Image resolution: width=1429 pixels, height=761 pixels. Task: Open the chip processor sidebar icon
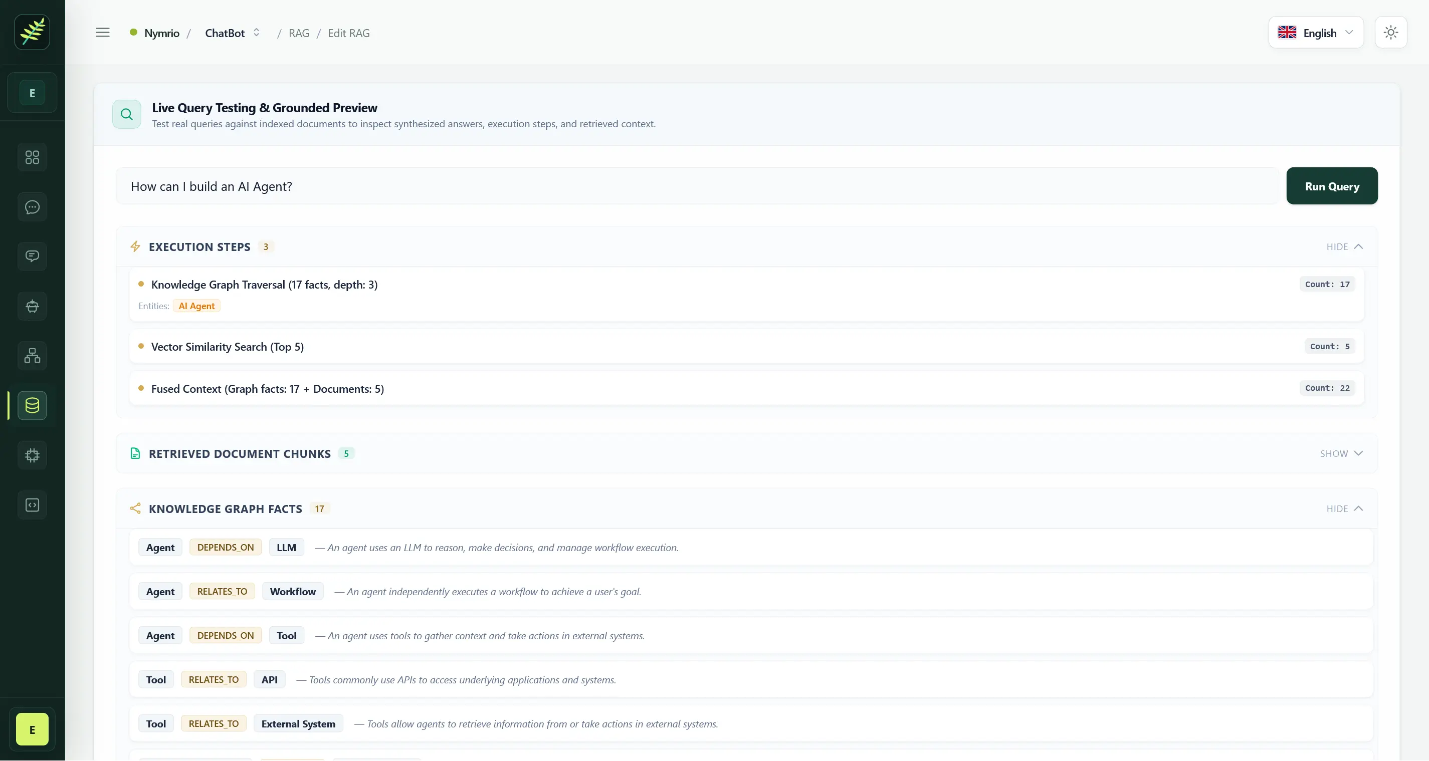point(32,456)
